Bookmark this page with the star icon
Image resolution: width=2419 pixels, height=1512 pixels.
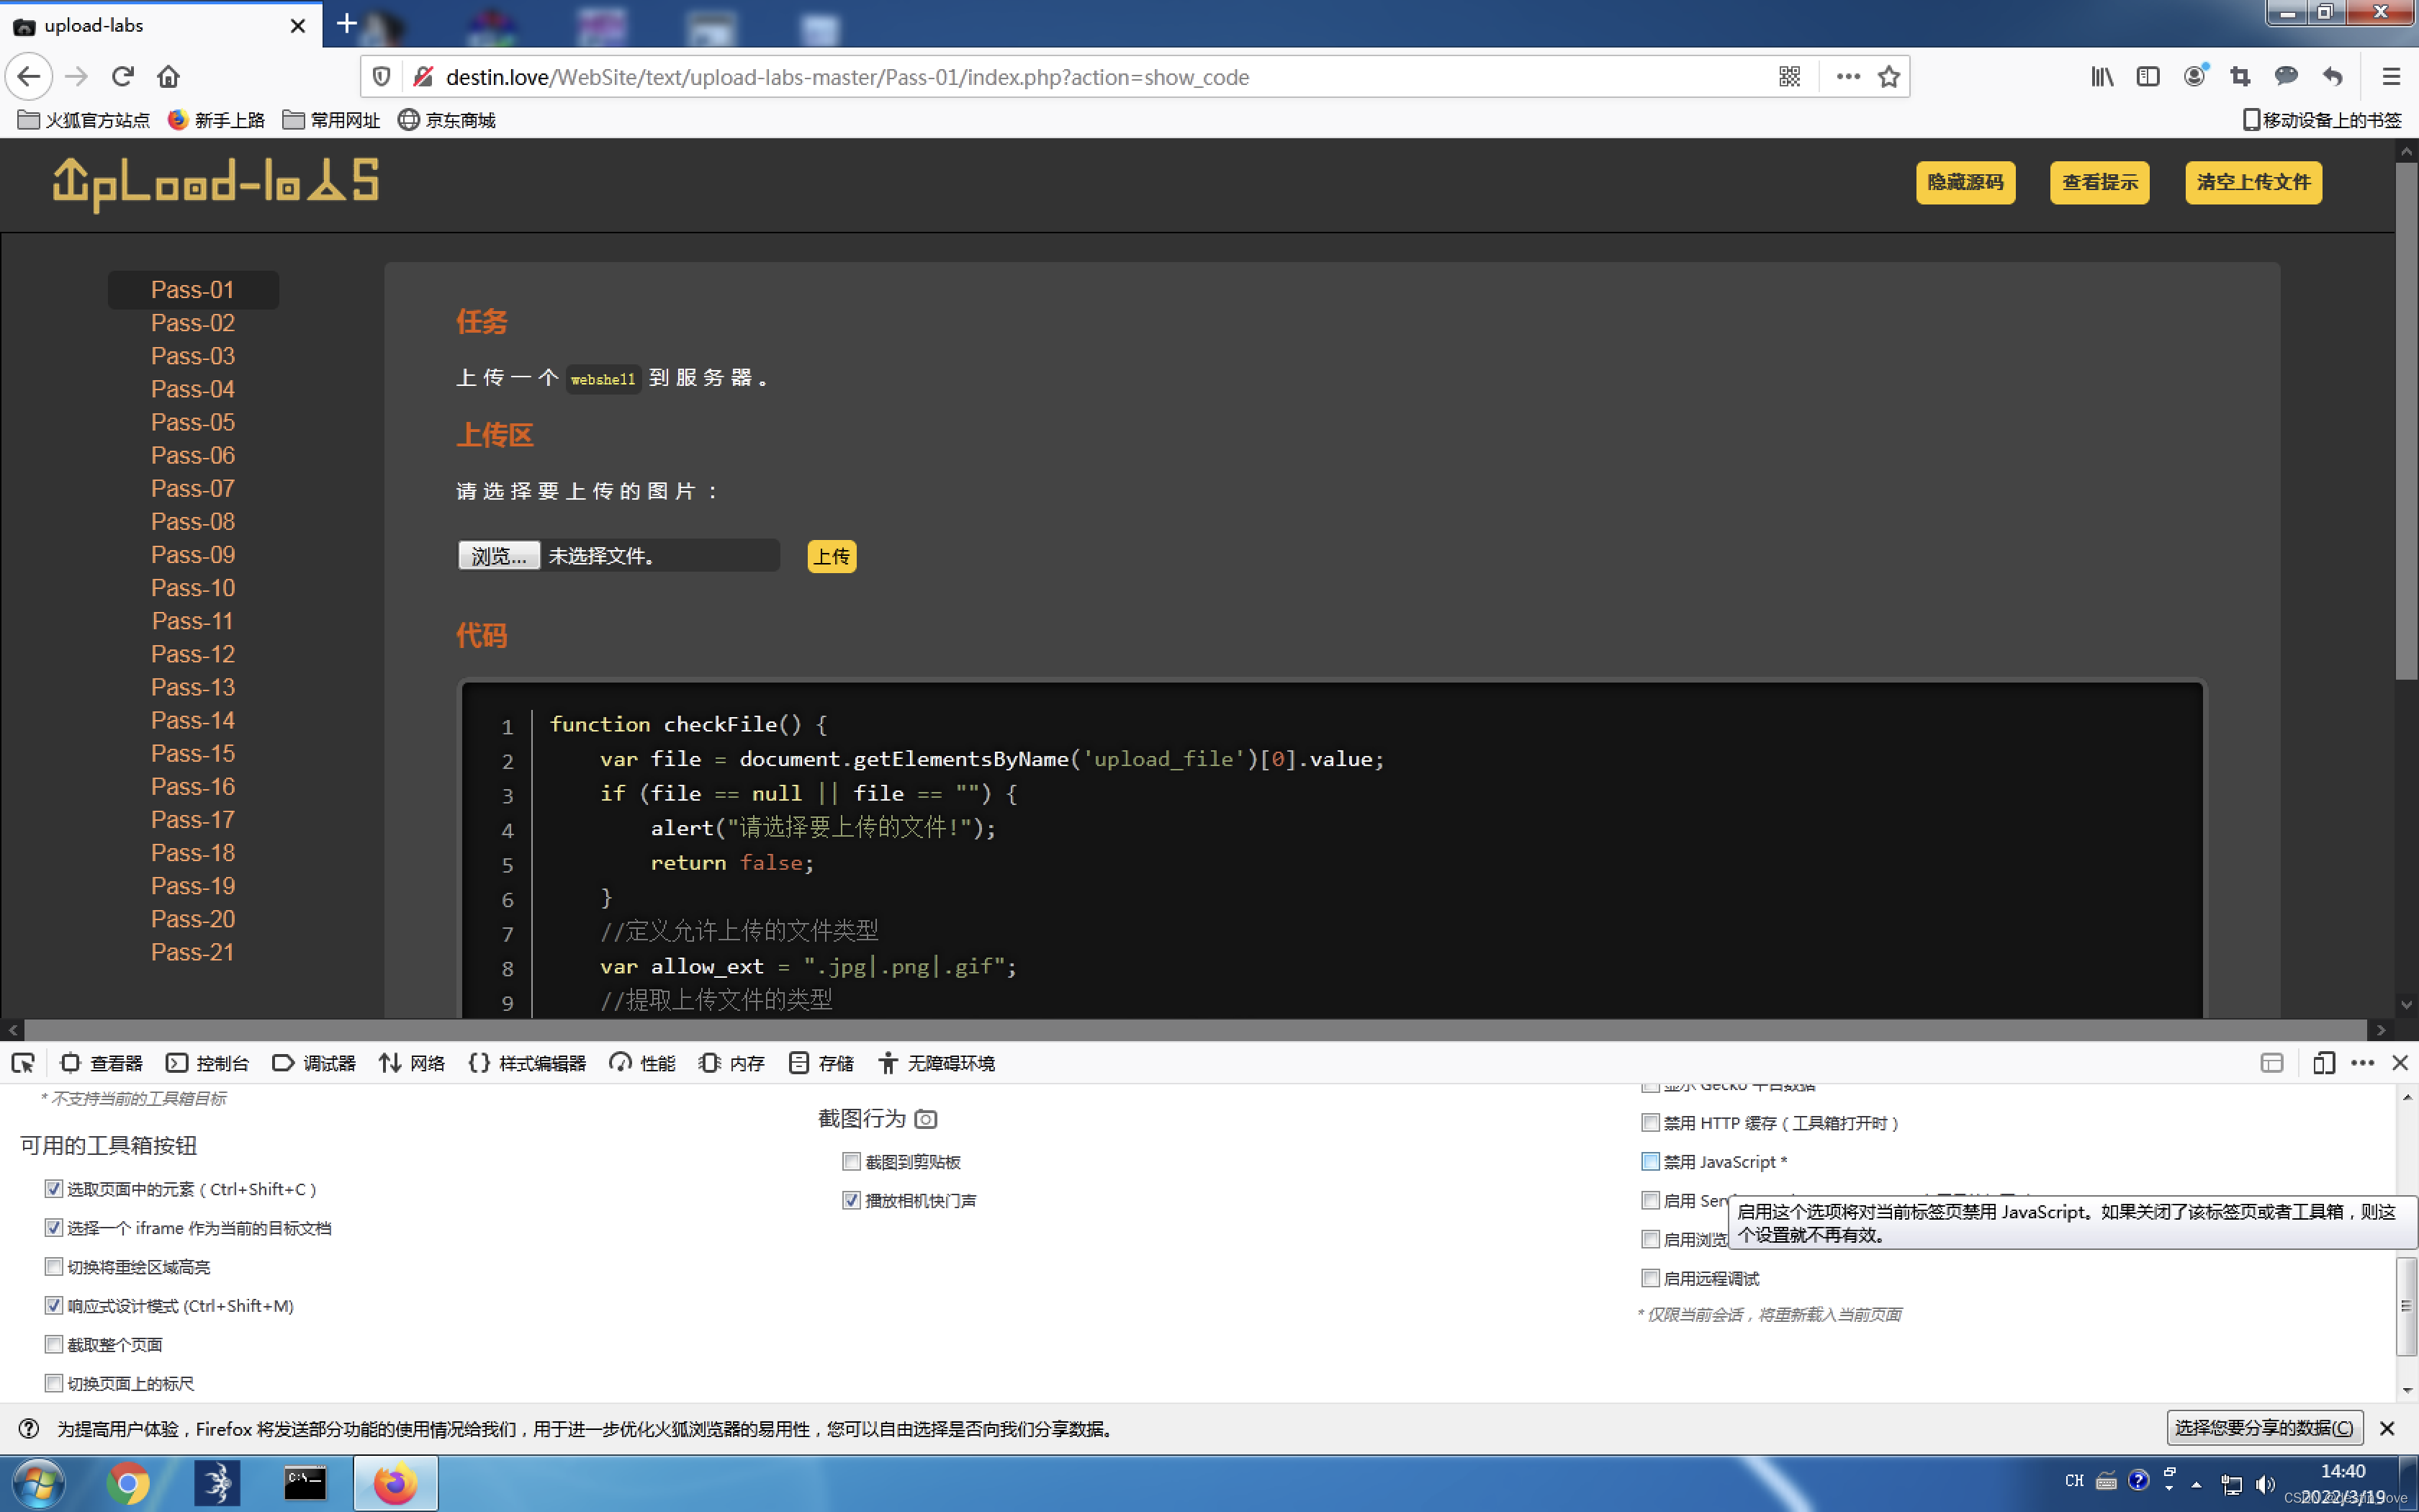1888,77
